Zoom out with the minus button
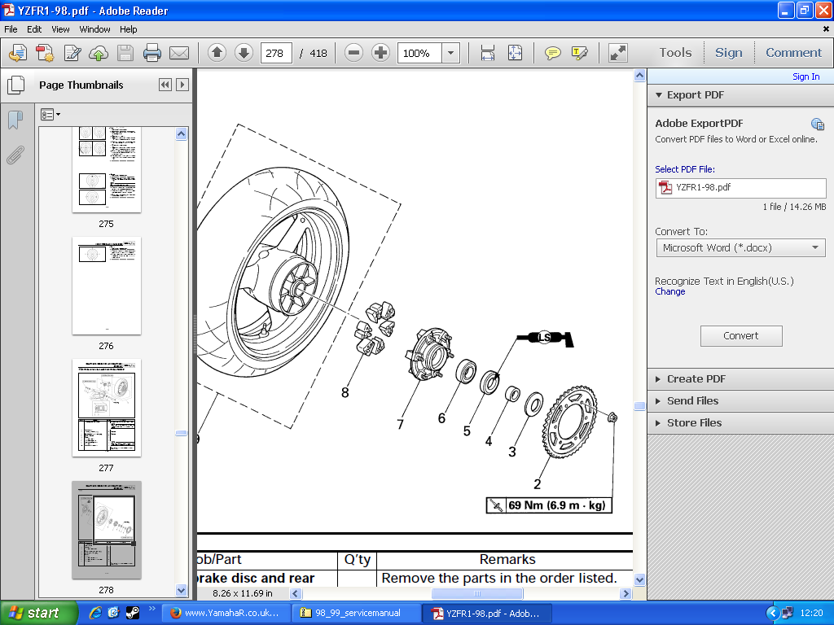Viewport: 834px width, 625px height. coord(353,54)
